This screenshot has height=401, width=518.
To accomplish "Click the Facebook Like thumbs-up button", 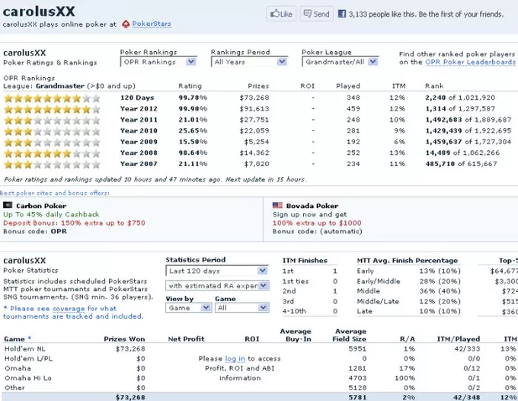I will click(280, 14).
